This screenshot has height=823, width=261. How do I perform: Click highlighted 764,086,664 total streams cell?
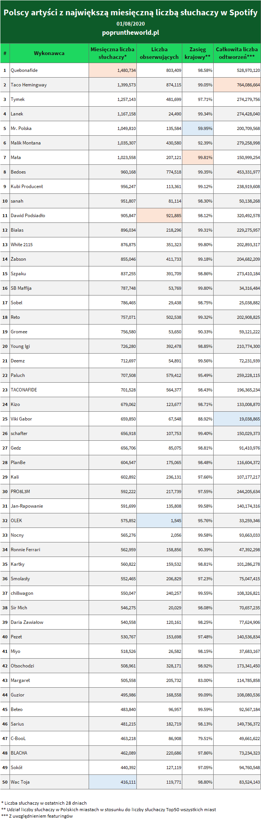tap(237, 85)
